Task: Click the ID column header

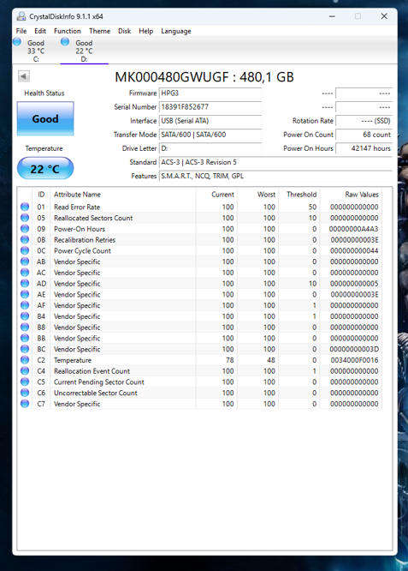Action: click(x=41, y=195)
